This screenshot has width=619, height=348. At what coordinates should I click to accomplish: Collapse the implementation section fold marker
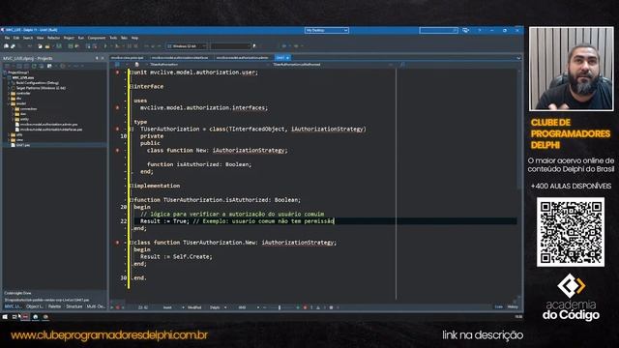click(x=132, y=186)
